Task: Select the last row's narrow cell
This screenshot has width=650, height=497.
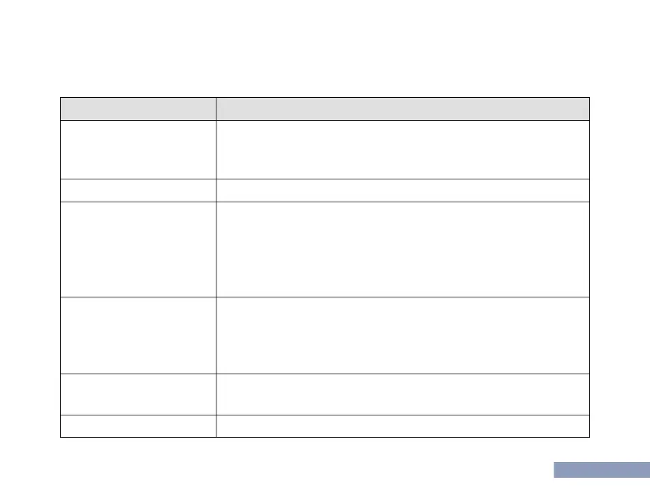Action: point(138,426)
